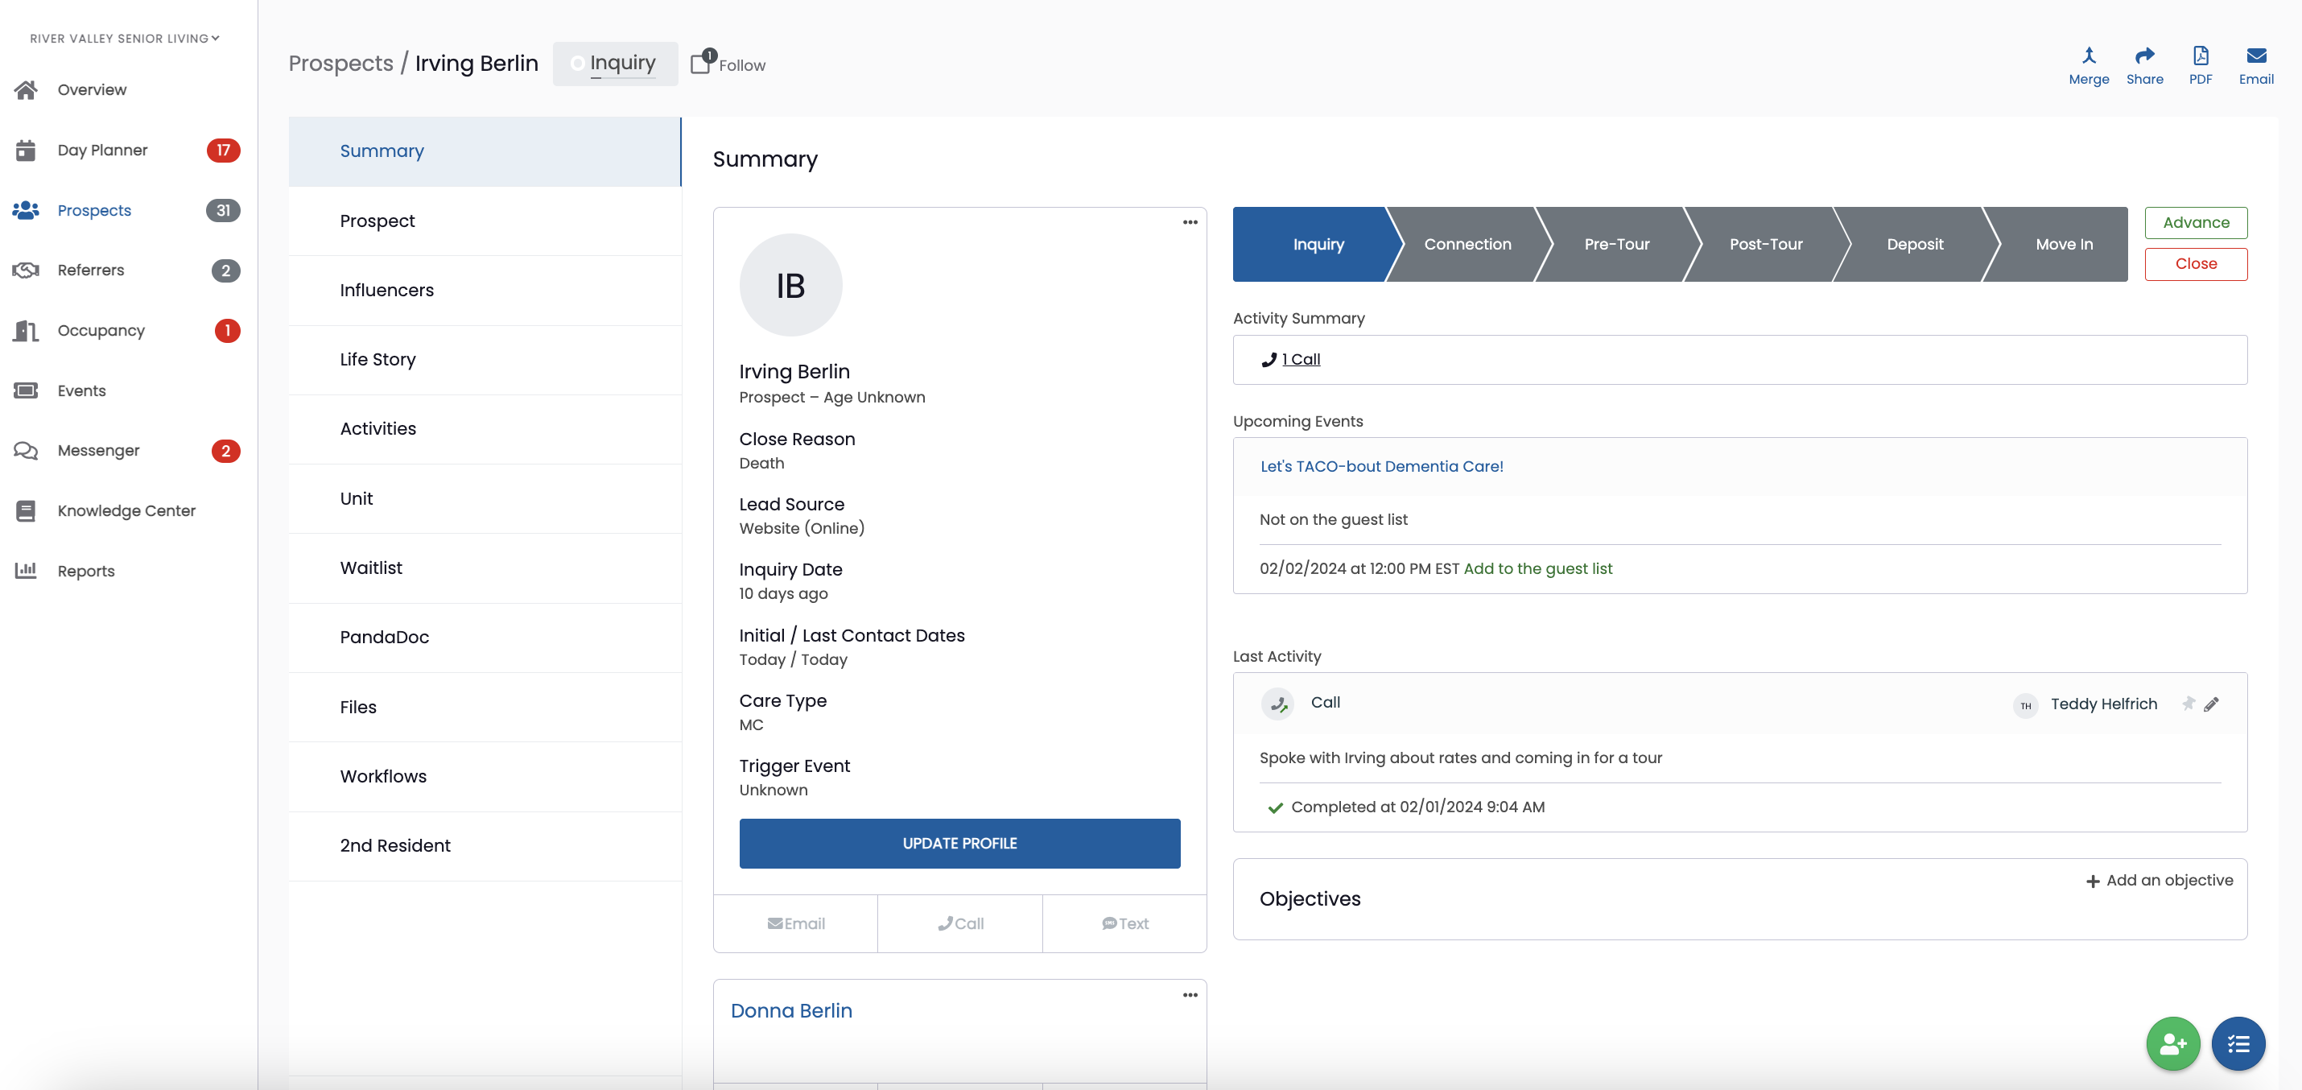The width and height of the screenshot is (2302, 1090).
Task: Export prospect using the PDF icon
Action: coord(2200,56)
